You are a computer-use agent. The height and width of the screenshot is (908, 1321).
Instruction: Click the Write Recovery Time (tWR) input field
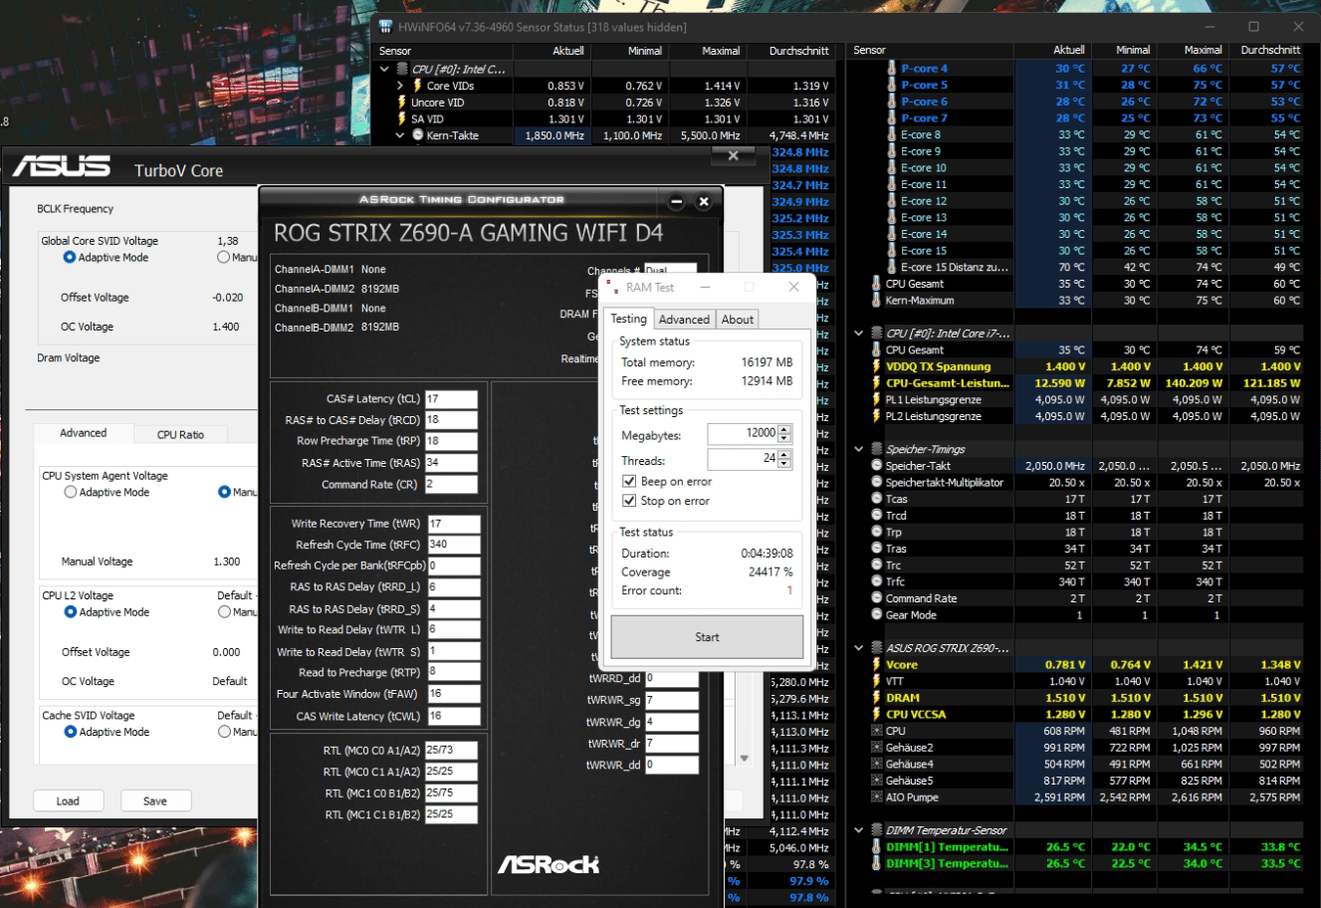pos(453,524)
